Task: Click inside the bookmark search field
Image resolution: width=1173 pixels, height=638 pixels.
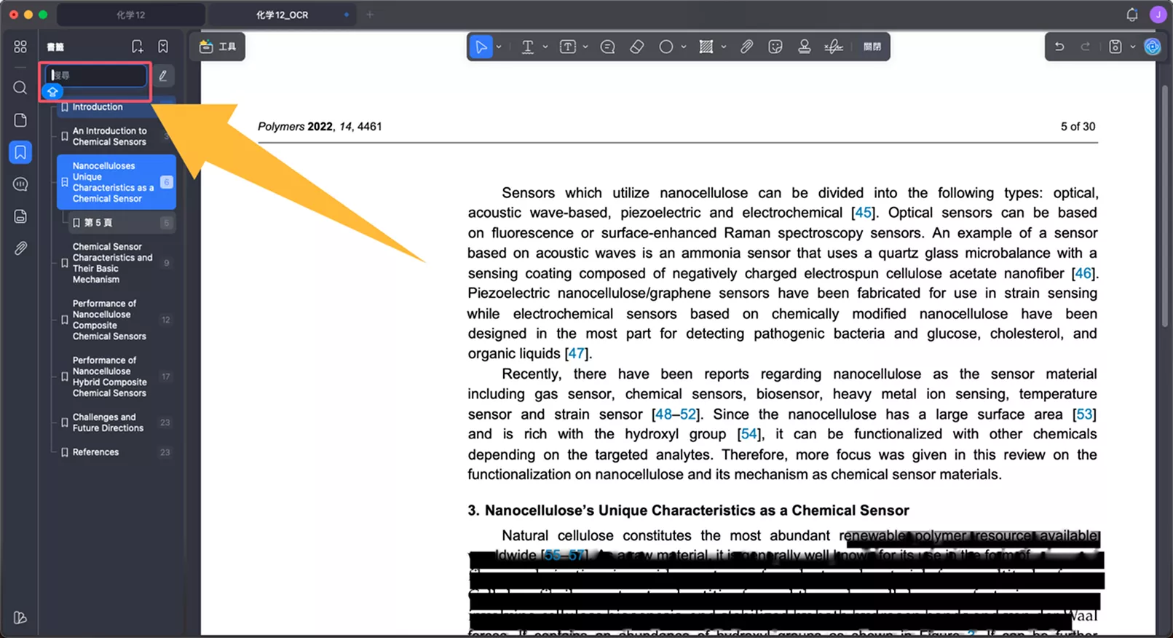Action: 96,75
